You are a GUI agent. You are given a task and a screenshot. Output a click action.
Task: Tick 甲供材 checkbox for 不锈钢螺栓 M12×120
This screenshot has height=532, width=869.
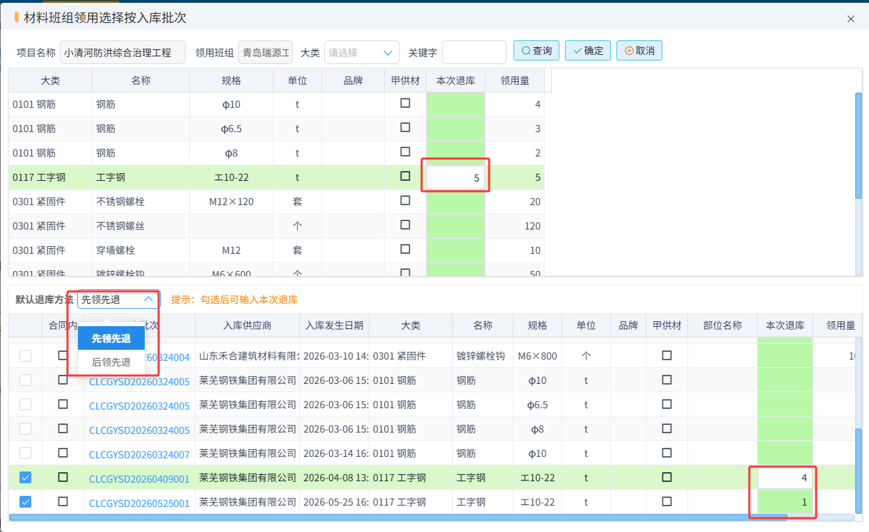405,201
